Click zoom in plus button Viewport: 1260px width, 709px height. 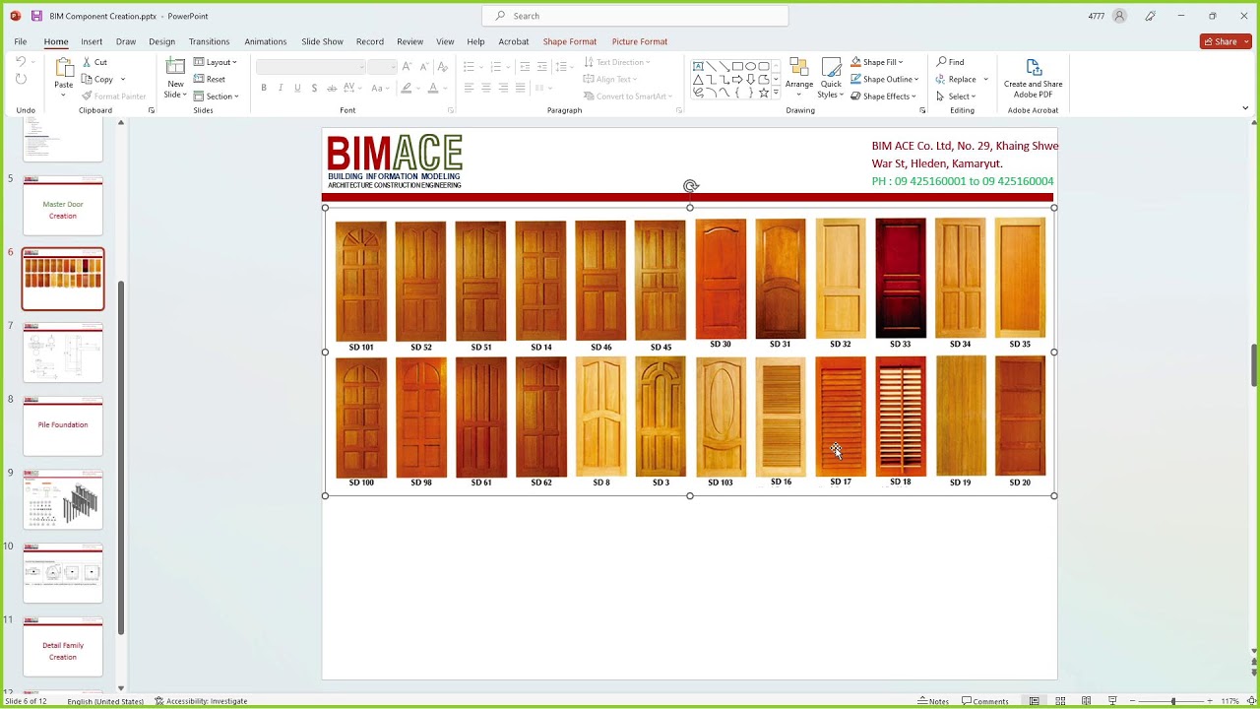[1210, 701]
